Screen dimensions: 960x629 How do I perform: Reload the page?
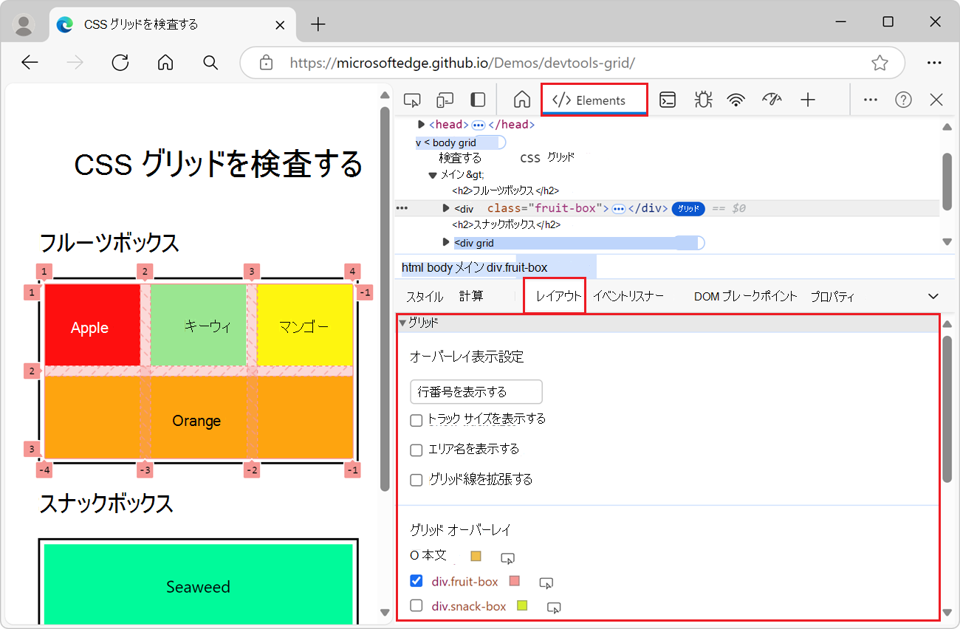[x=120, y=63]
